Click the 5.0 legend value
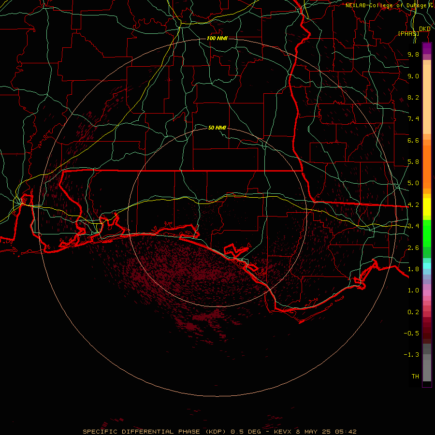Screen dimensions: 435x435 413,183
